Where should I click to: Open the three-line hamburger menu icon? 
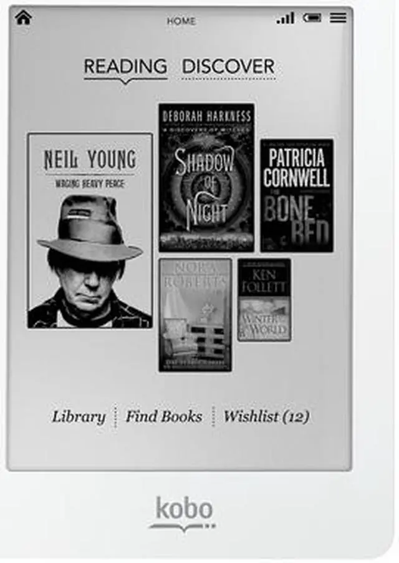tap(338, 17)
